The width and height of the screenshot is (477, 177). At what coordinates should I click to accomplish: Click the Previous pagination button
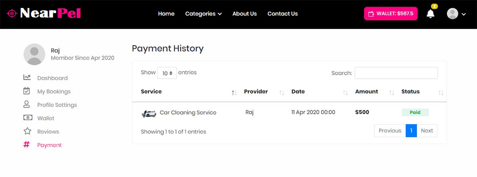tap(390, 130)
